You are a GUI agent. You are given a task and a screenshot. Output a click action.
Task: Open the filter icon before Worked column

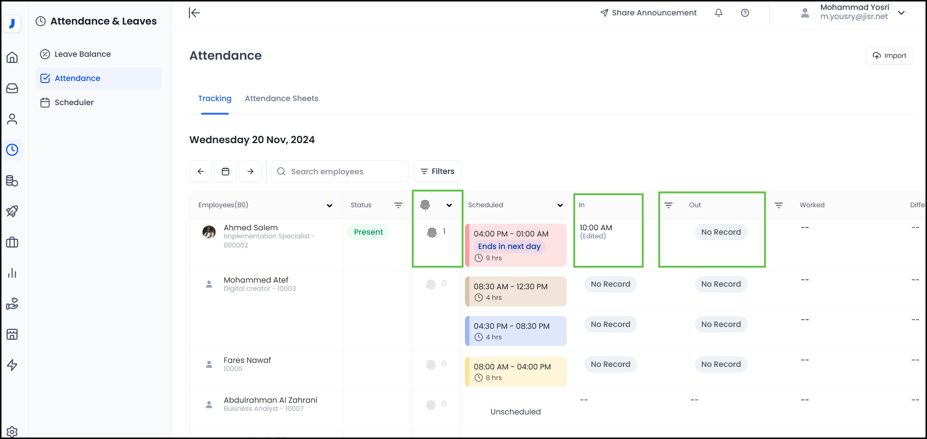pos(779,205)
